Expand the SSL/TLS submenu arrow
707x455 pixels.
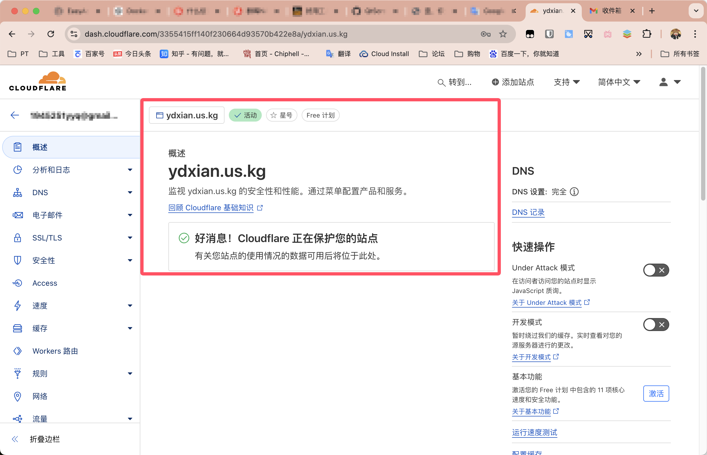(x=130, y=238)
